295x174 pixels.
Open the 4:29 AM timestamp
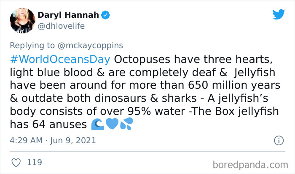(26, 141)
